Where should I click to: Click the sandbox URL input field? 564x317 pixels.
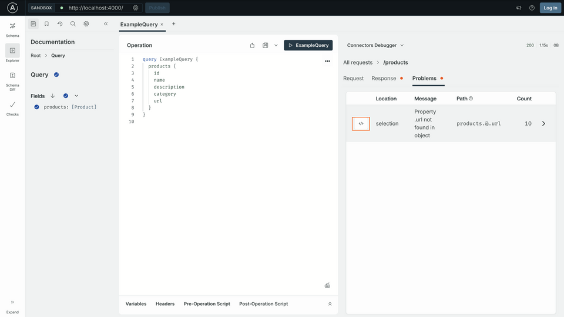point(96,8)
